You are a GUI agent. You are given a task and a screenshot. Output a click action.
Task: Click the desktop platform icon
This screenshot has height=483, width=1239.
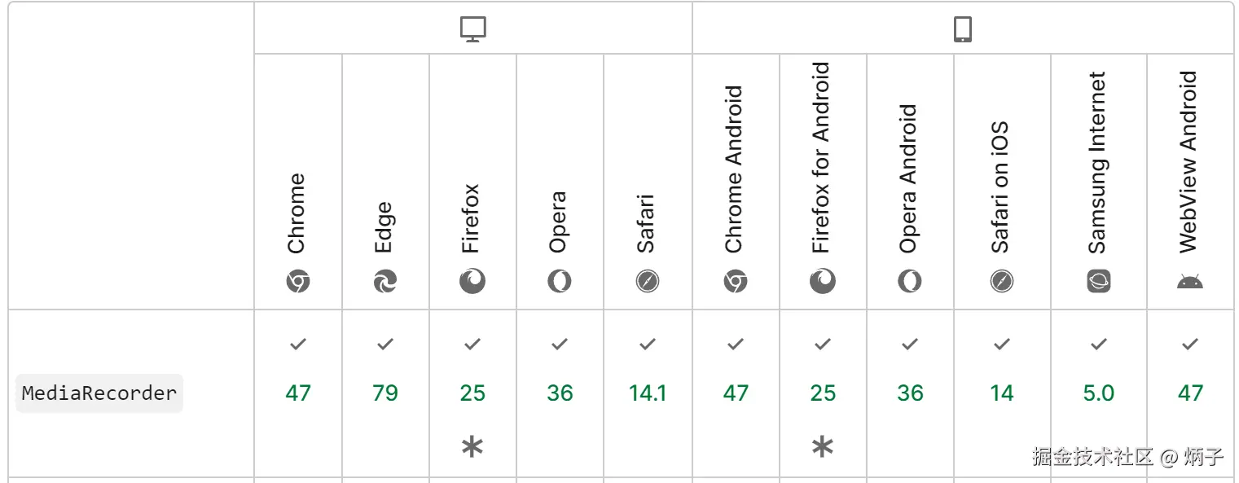click(x=472, y=29)
